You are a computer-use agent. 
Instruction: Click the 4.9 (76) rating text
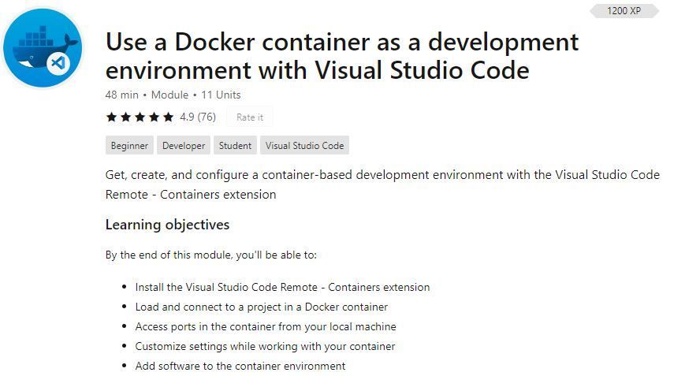pos(198,117)
